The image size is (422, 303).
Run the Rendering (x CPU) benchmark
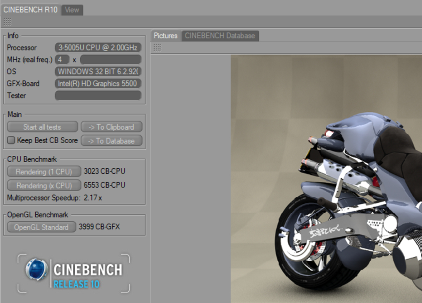tap(44, 185)
